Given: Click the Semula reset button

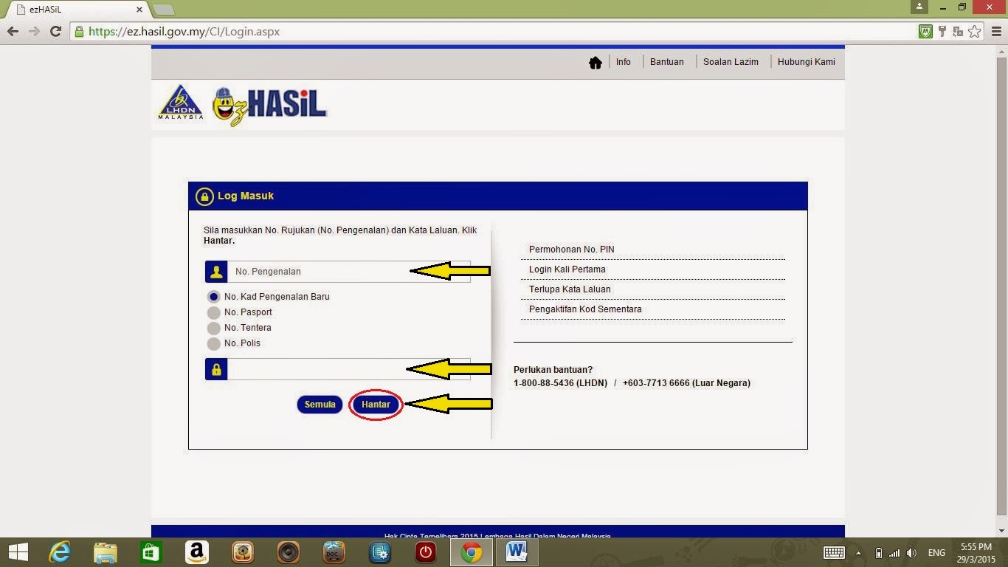Looking at the screenshot, I should coord(320,405).
